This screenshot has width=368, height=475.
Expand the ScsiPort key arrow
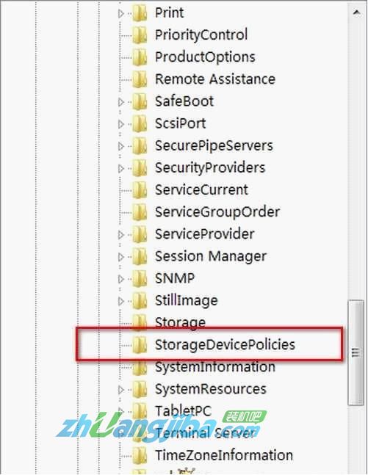point(121,124)
